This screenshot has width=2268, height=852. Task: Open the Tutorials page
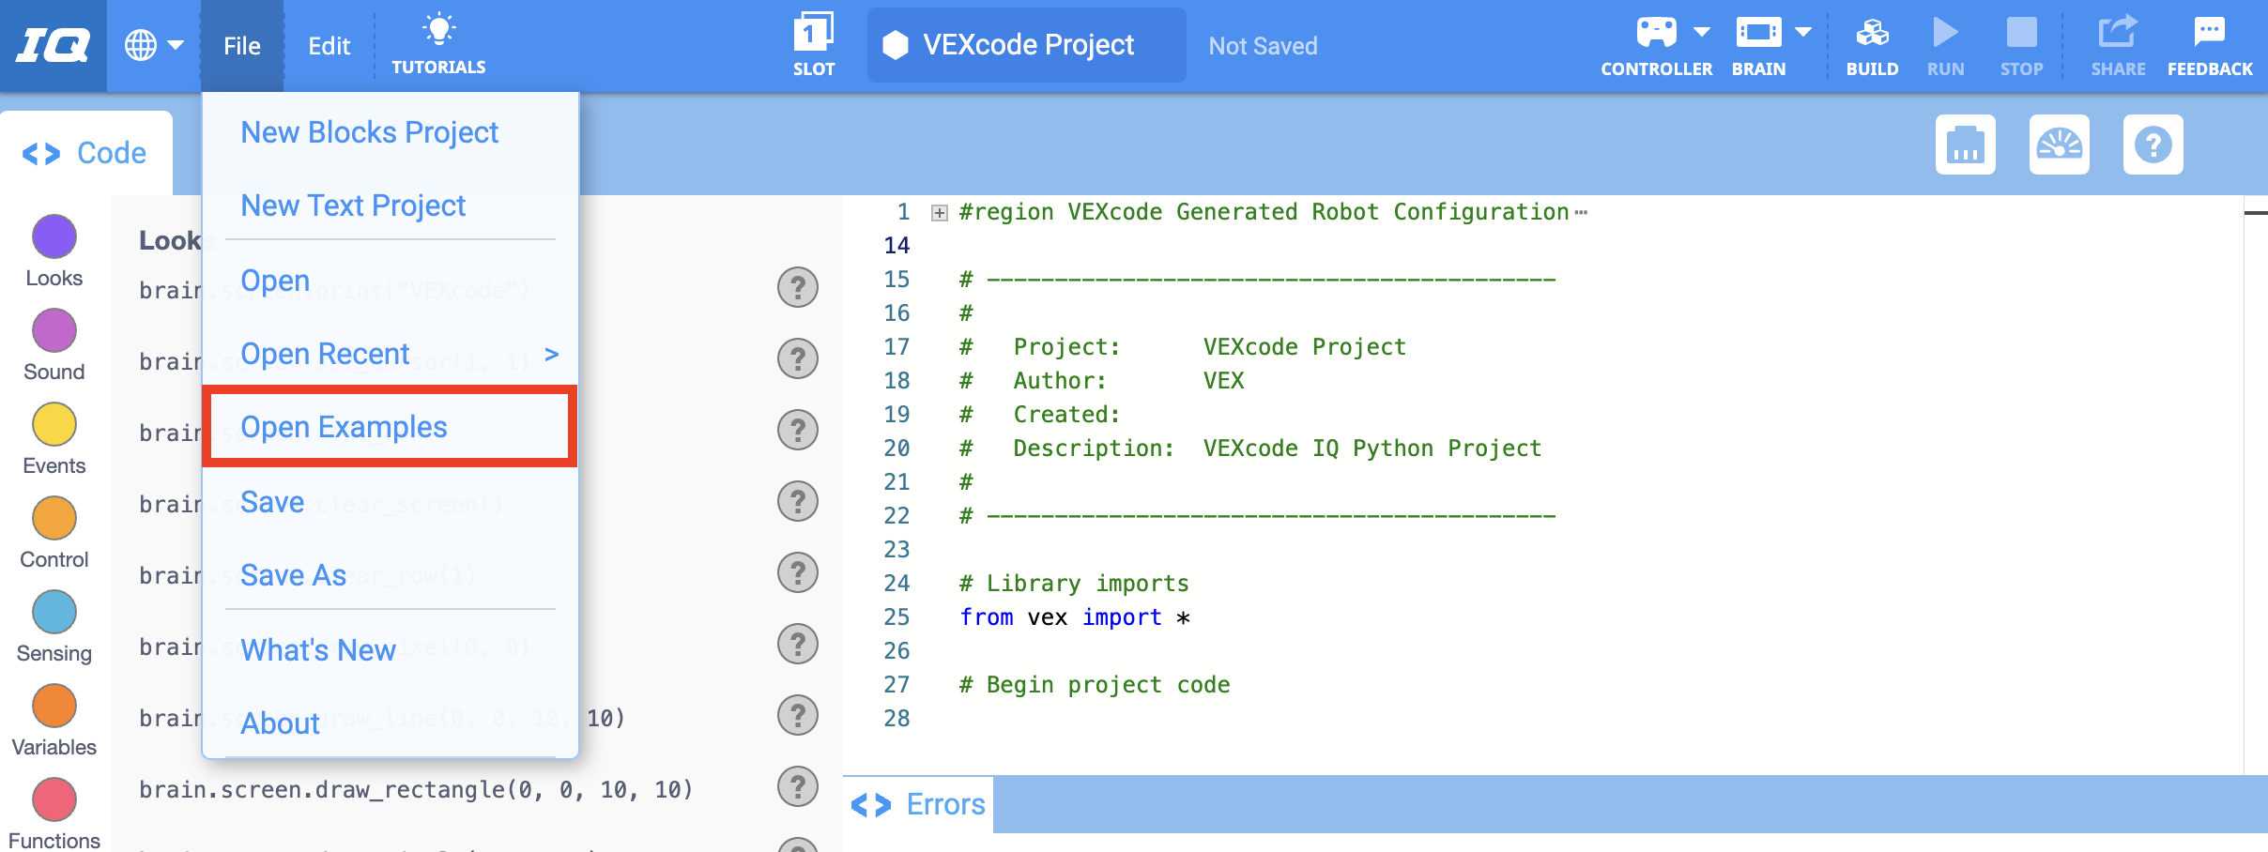point(439,42)
